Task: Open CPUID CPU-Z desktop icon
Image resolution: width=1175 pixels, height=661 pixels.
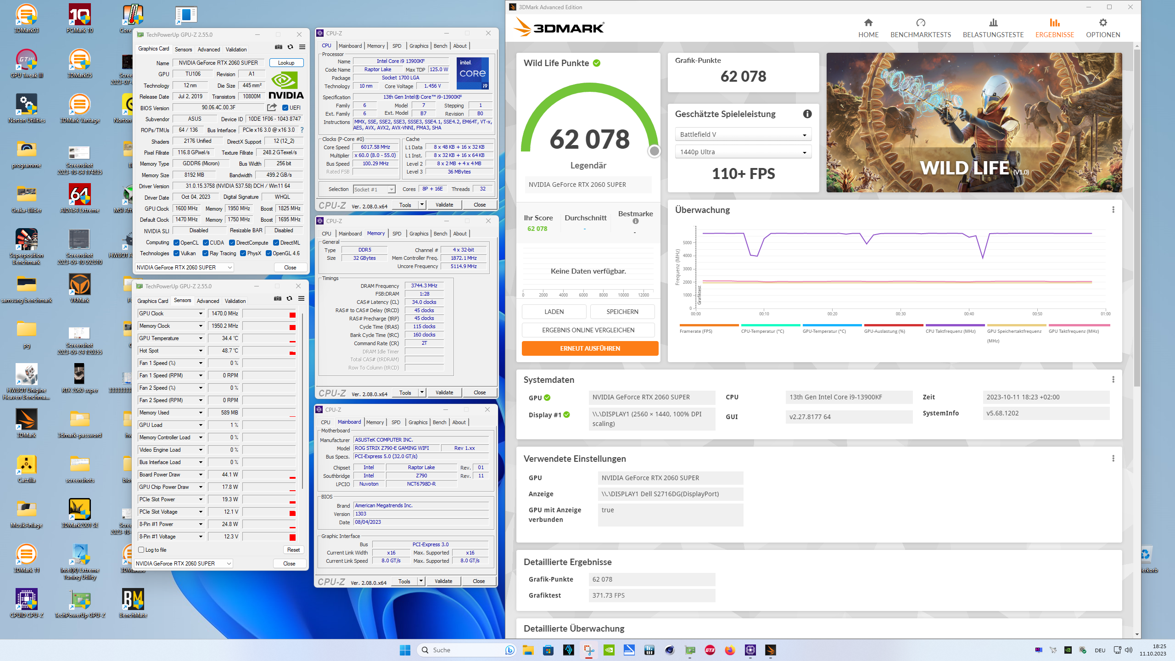Action: [26, 603]
